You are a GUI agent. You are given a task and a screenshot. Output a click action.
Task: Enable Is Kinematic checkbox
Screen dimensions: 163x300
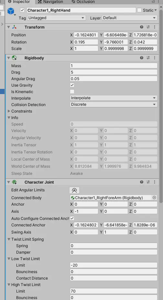click(72, 91)
